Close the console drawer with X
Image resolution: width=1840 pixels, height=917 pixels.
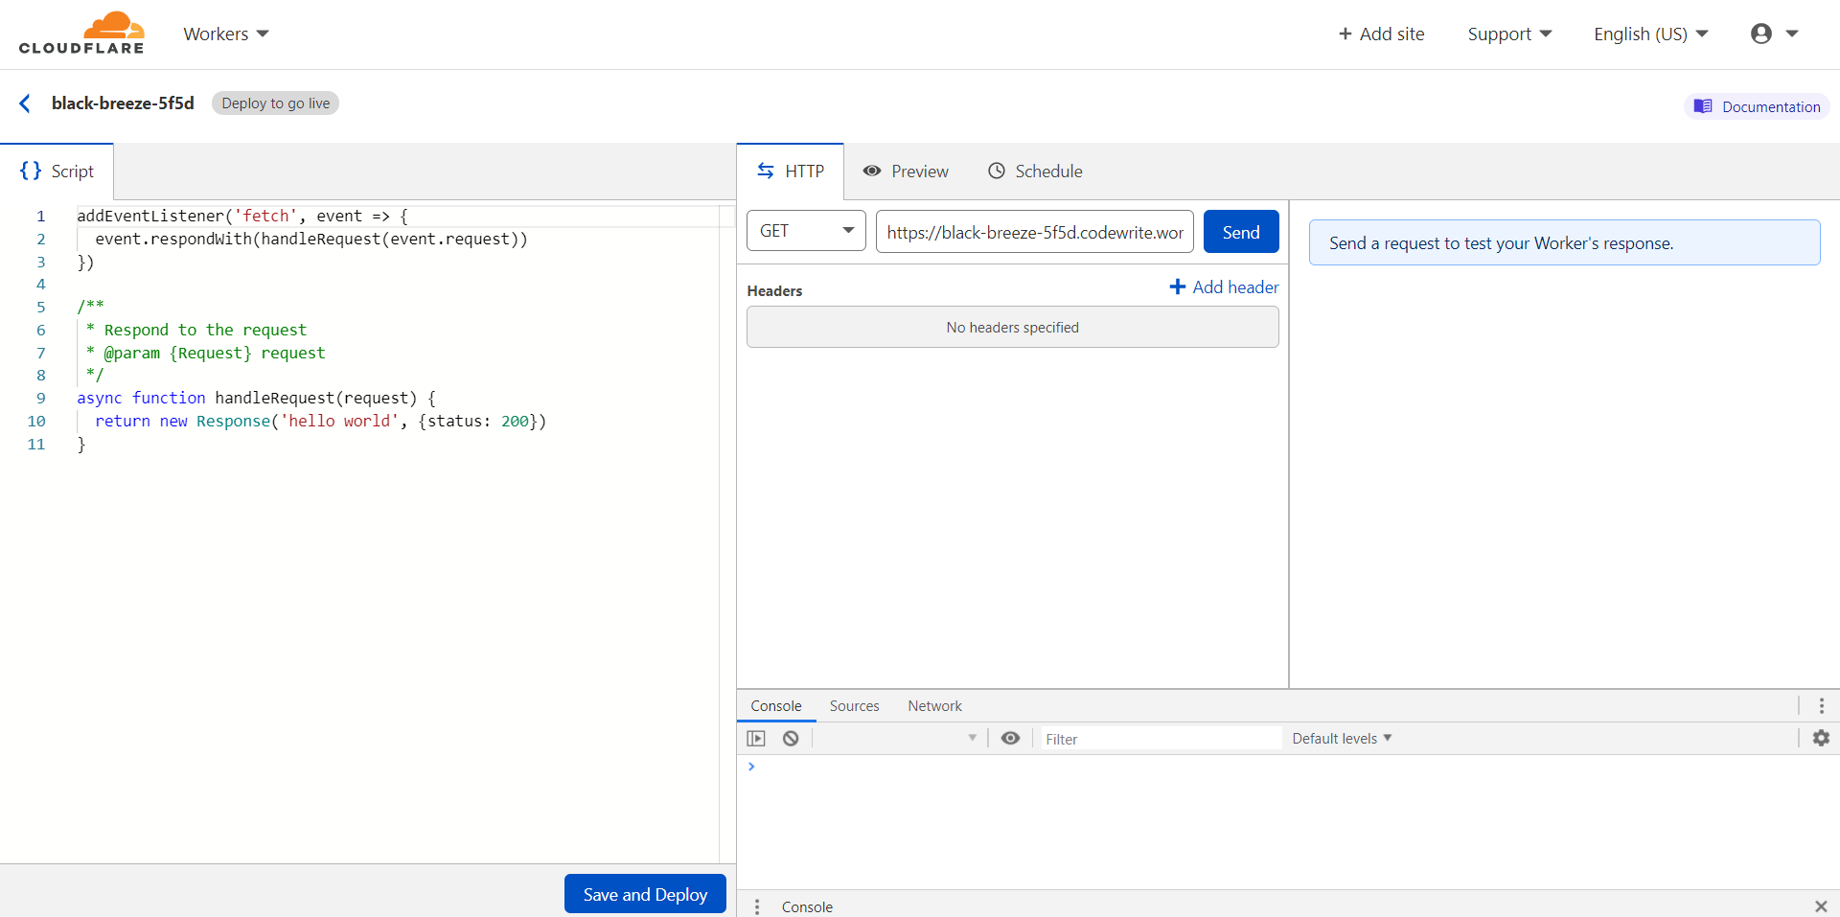1821,906
